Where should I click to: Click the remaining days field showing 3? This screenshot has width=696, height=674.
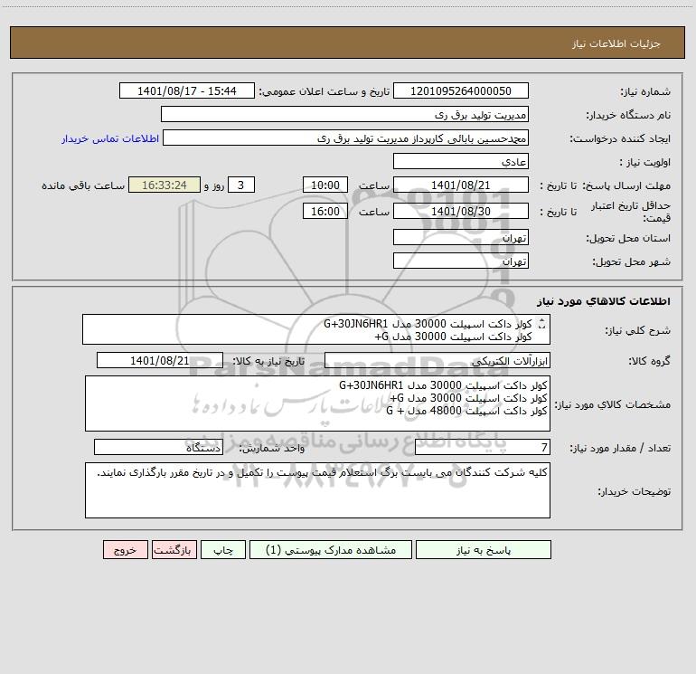pos(241,185)
